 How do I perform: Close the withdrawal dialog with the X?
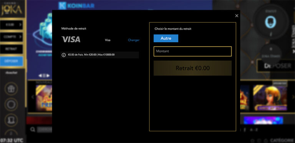[237, 16]
